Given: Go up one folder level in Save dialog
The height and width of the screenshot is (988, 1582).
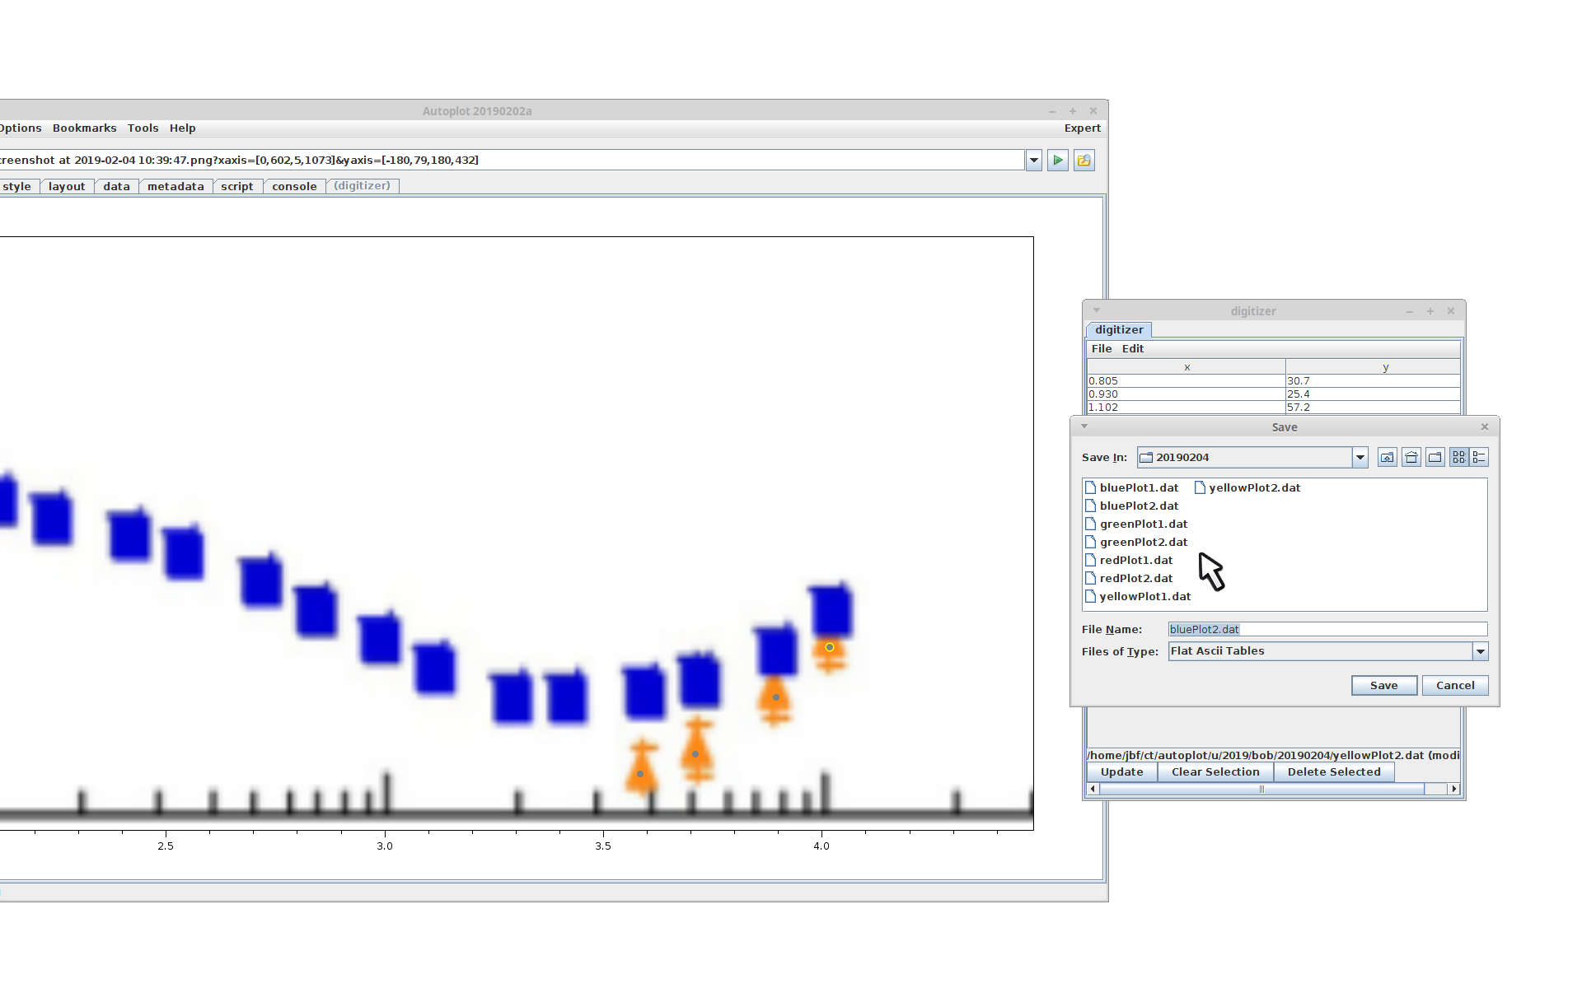Looking at the screenshot, I should coord(1388,458).
